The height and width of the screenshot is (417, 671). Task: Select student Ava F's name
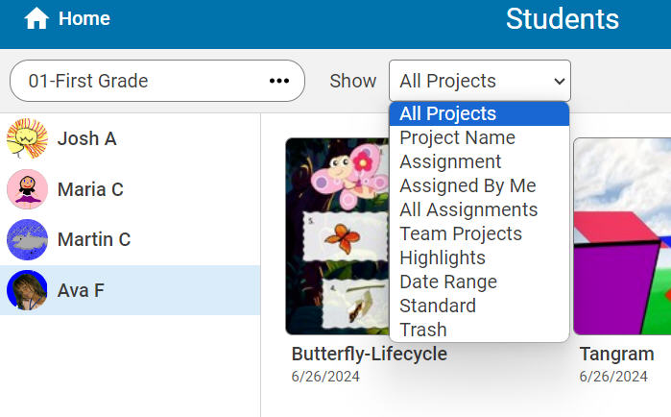point(81,290)
